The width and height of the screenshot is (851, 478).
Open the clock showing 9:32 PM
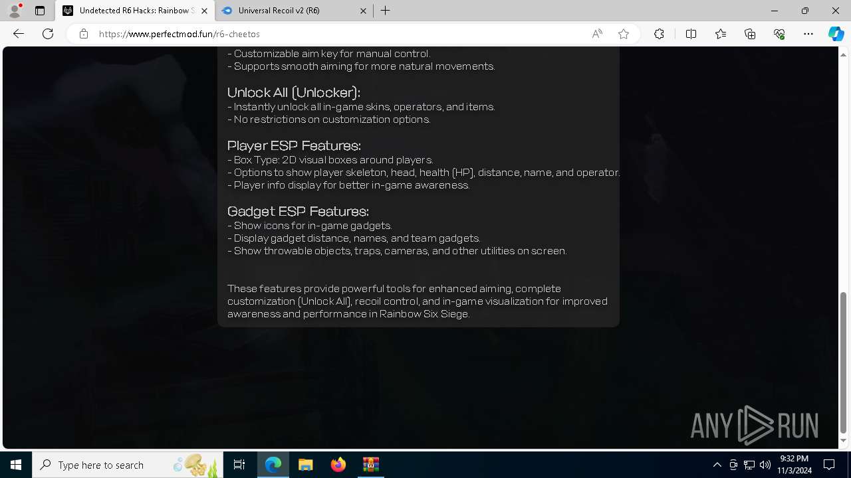pos(794,465)
